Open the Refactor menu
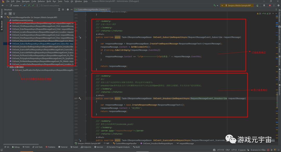 41,1
